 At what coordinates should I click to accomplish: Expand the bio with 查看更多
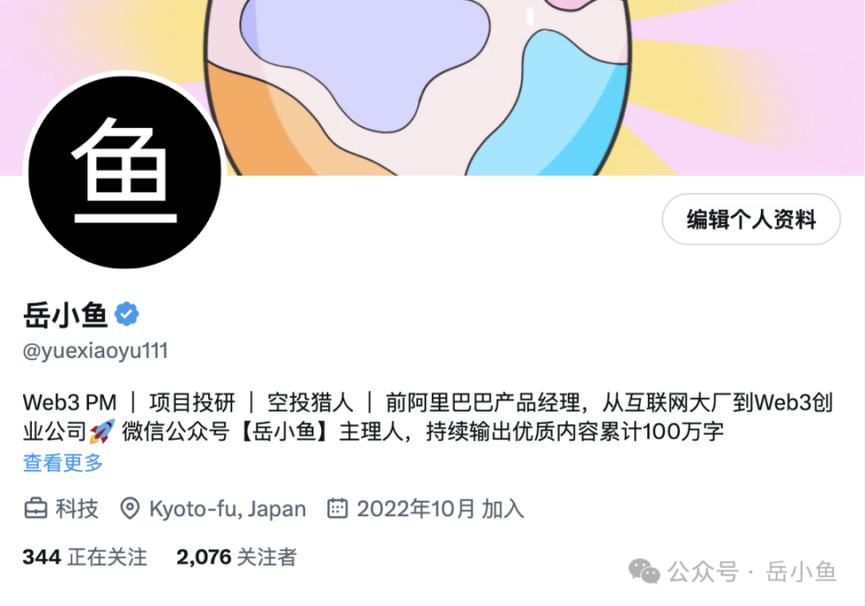[63, 463]
